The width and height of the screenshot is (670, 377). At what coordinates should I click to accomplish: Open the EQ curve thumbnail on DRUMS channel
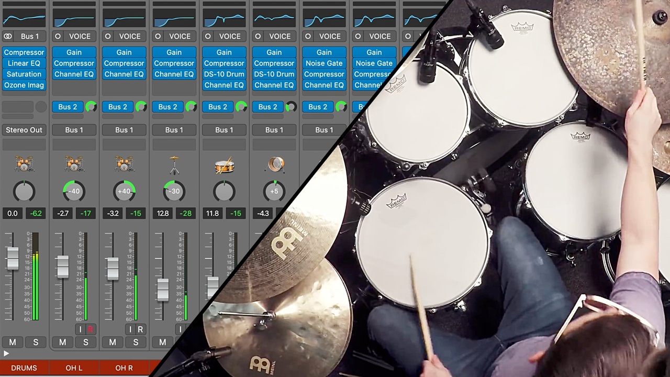[24, 18]
